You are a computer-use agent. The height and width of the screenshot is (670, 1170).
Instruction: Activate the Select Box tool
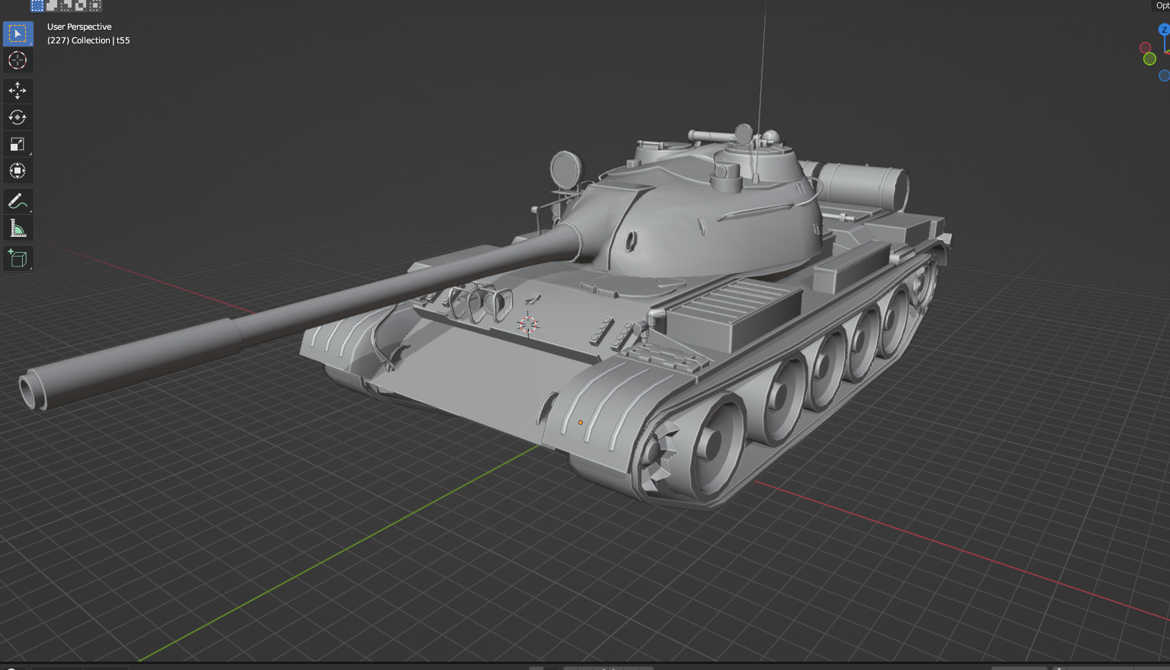tap(18, 33)
